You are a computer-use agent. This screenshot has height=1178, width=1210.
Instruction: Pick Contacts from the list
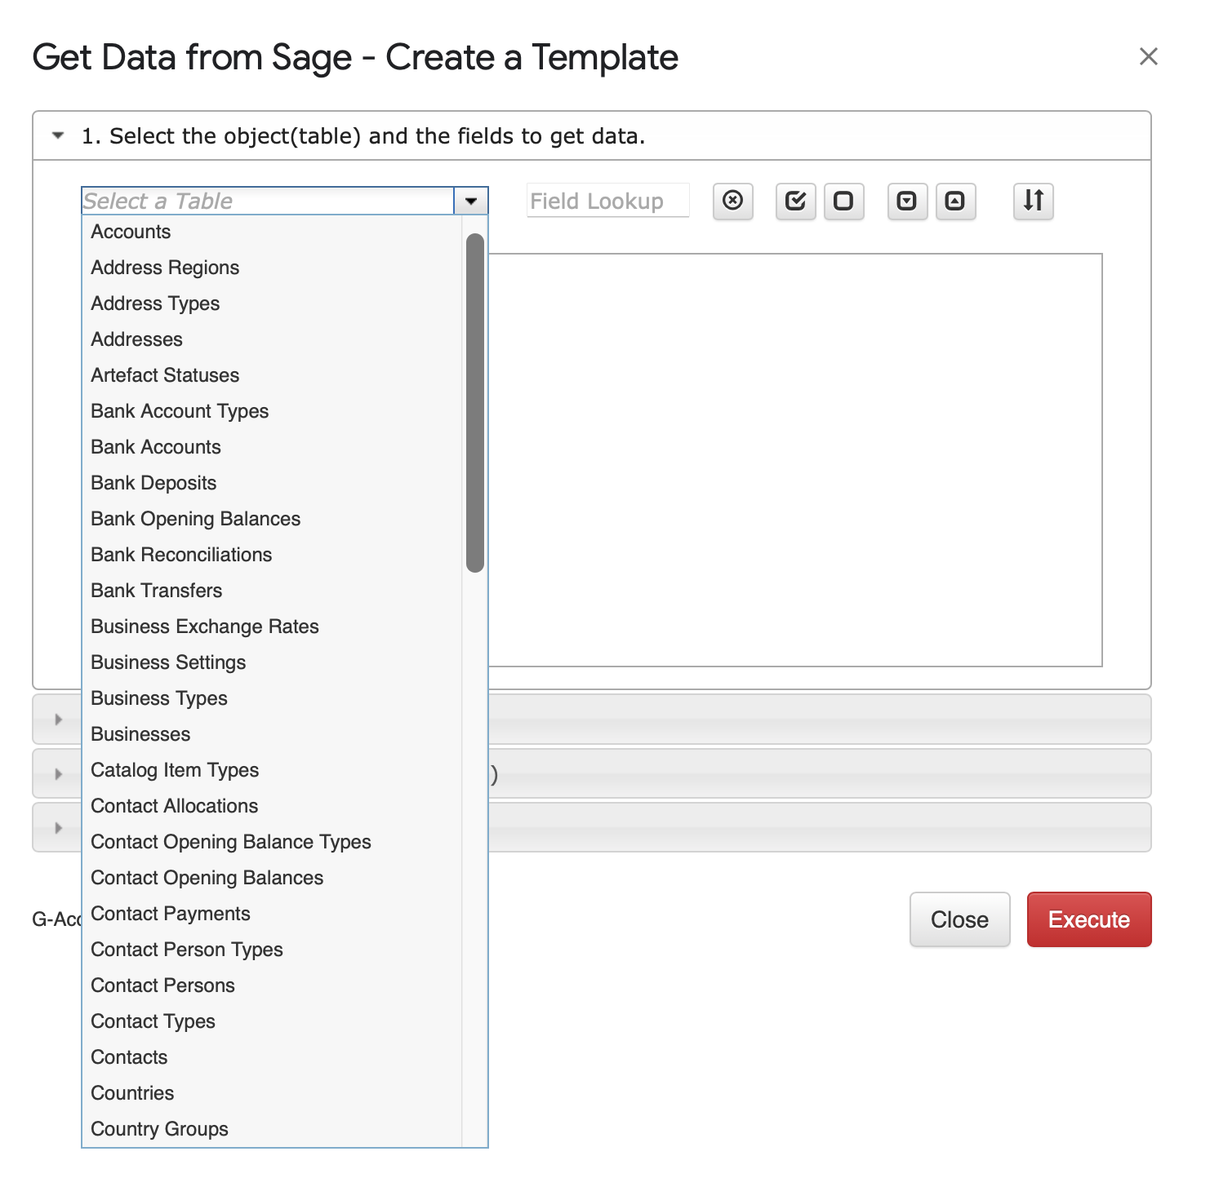(273, 1057)
